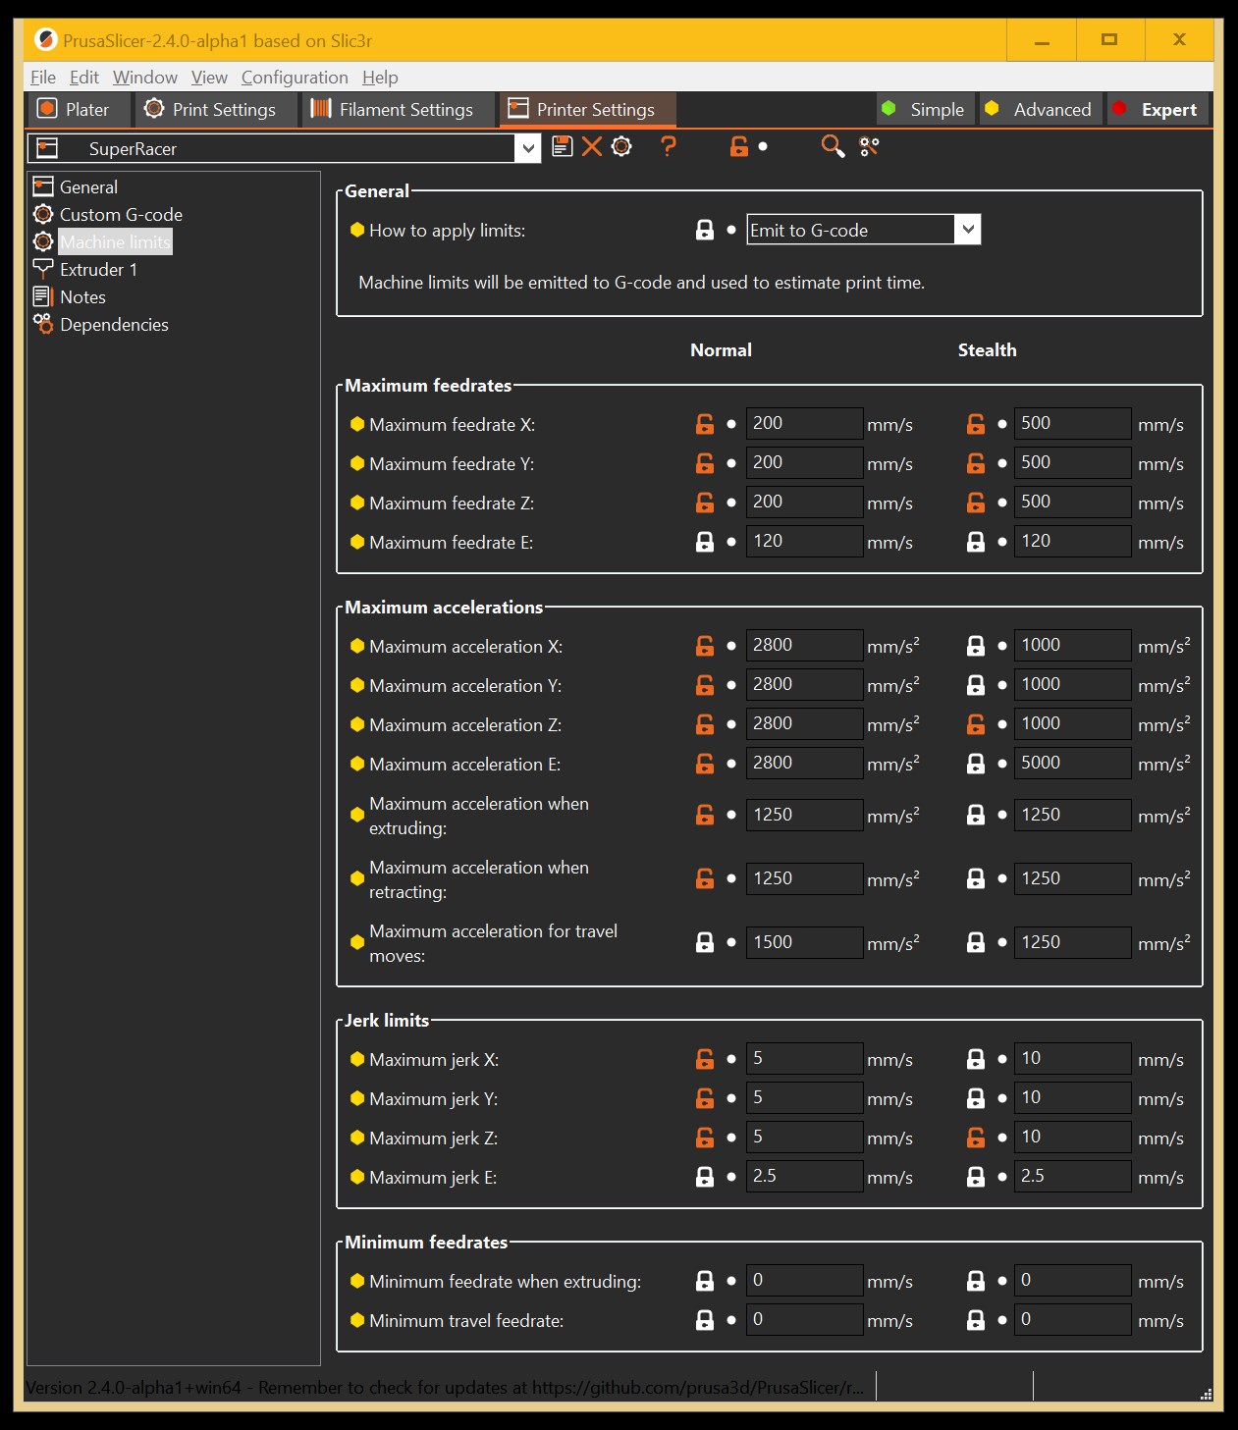Screen dimensions: 1238x1430
Task: Open the settings search magnifier
Action: [x=833, y=147]
